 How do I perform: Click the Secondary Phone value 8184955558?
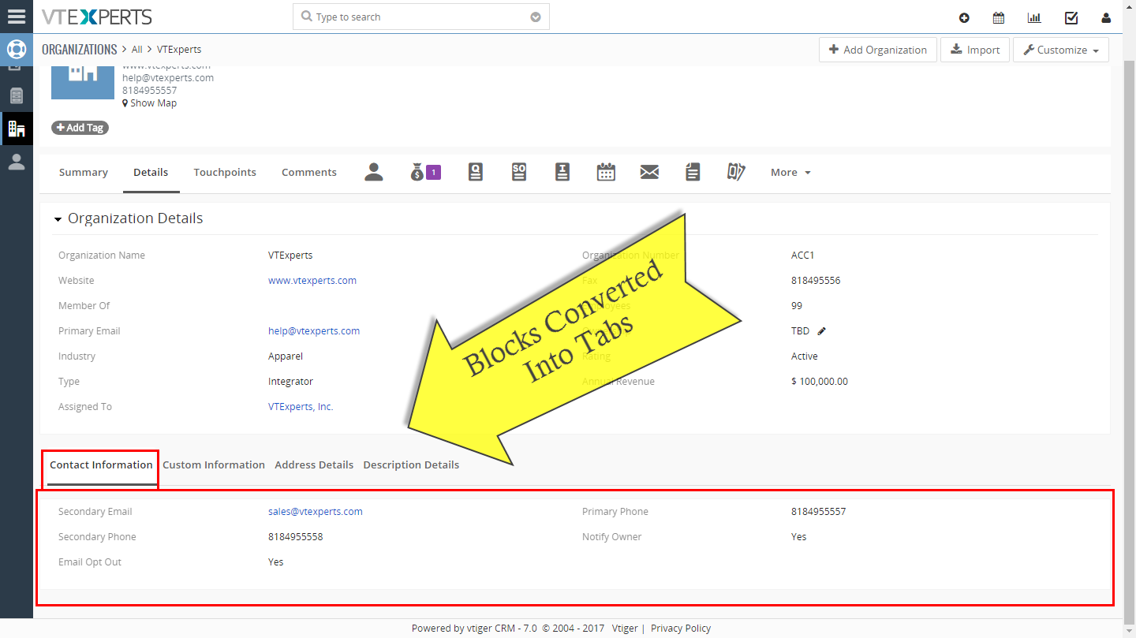point(295,537)
